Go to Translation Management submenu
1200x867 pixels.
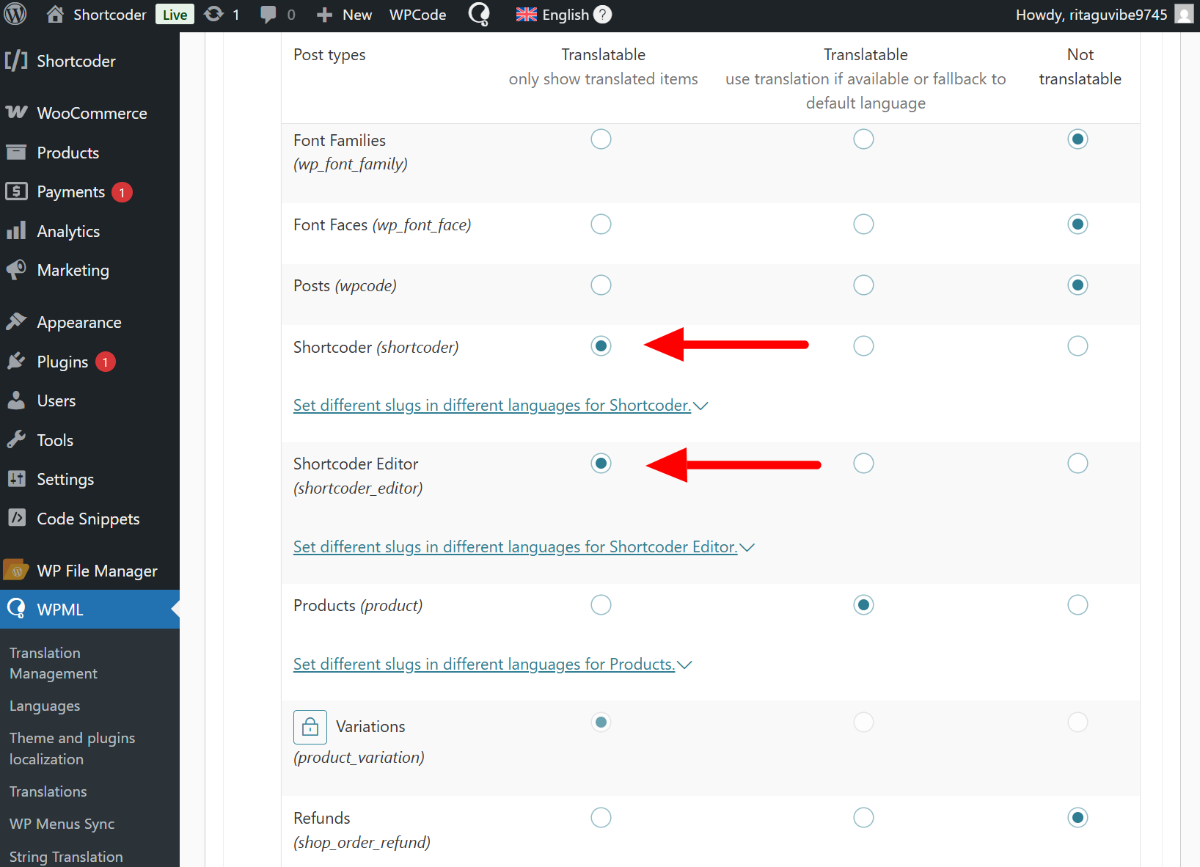(x=54, y=663)
